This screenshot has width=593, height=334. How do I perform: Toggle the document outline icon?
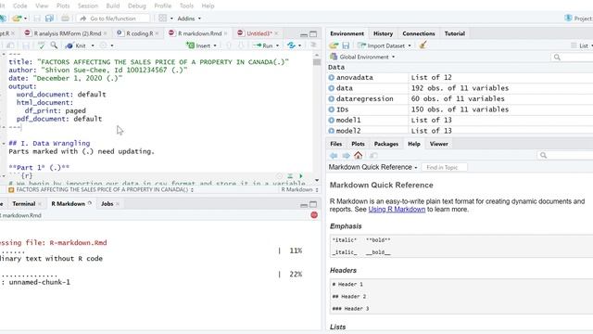coord(313,45)
